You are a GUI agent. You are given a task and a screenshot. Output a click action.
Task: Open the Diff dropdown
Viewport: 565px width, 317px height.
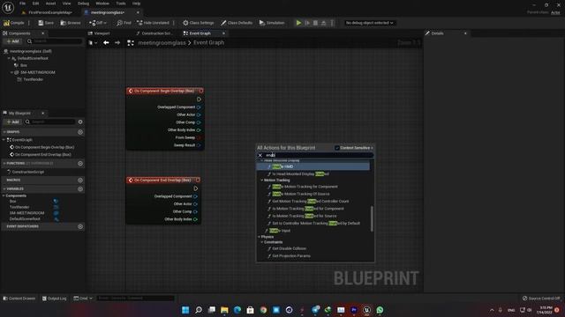pos(98,23)
